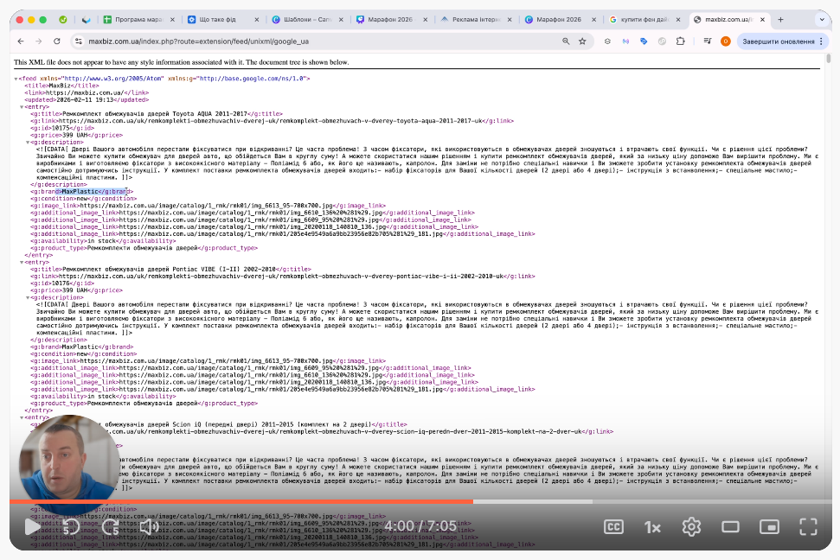840x560 pixels.
Task: Switch to купити фен дайс tab
Action: [644, 19]
